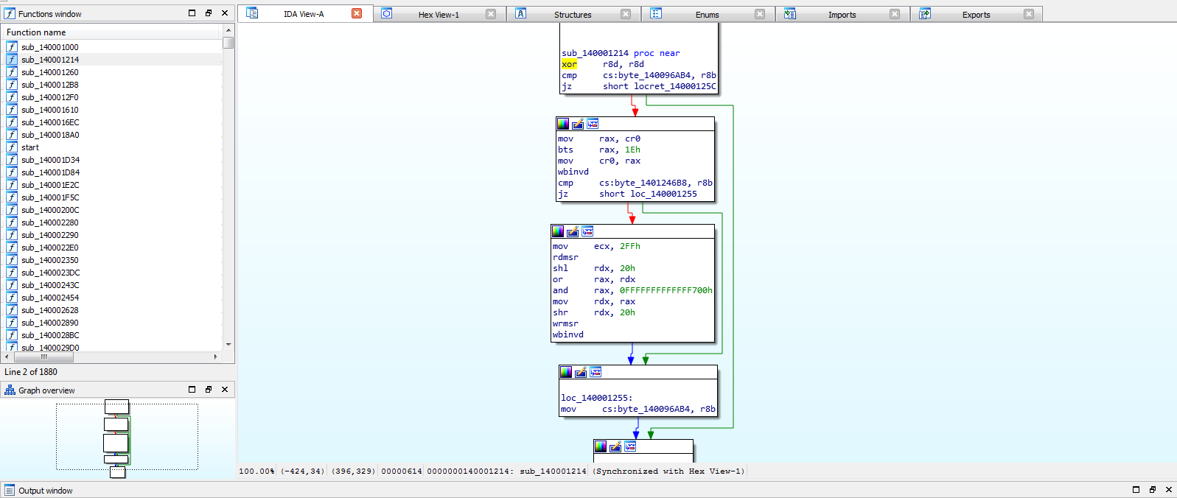Click the Hex View-1 tab icon
Image resolution: width=1177 pixels, height=498 pixels.
coord(387,14)
